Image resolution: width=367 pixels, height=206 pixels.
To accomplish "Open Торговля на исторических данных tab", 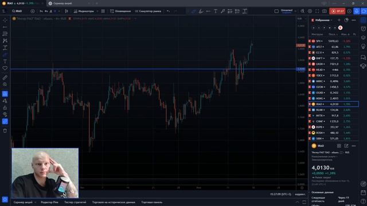I will (114, 202).
